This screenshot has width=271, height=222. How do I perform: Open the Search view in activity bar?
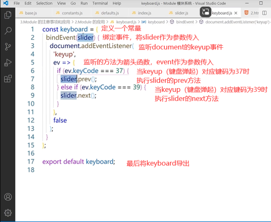click(8, 31)
